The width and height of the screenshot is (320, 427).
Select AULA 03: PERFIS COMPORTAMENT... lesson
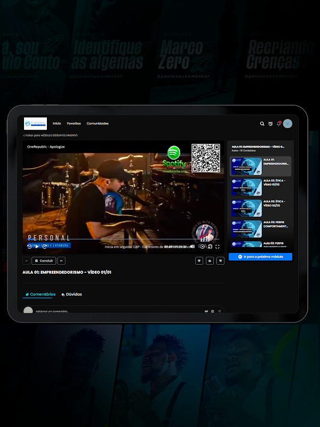click(x=260, y=229)
